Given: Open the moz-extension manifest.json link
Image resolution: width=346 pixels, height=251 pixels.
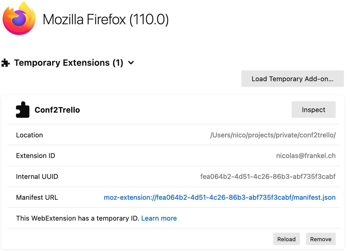Looking at the screenshot, I should [x=219, y=197].
